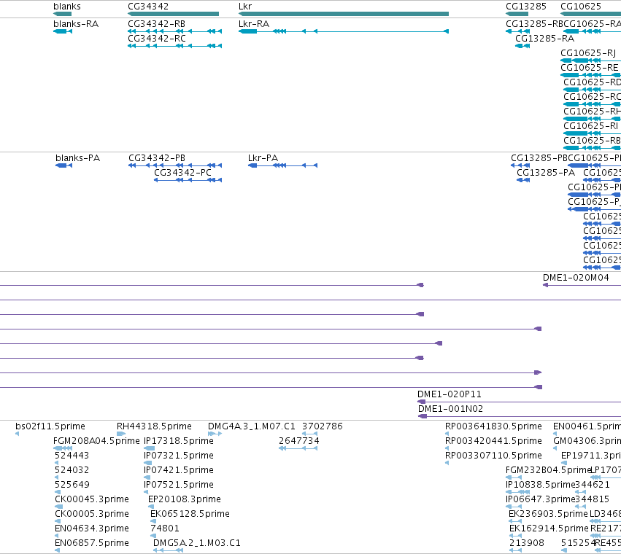Select EST entry 525649
Viewport: 621px width, 554px height.
(x=72, y=485)
